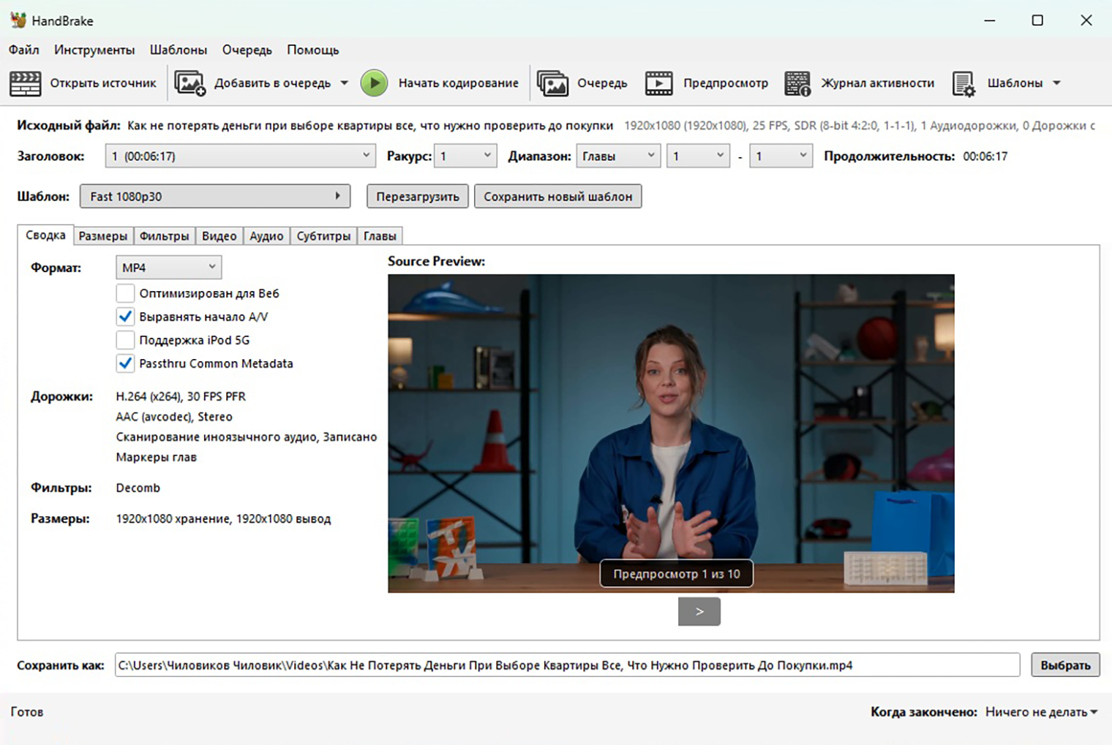Open the Файл menu
Viewport: 1112px width, 745px height.
click(x=24, y=50)
